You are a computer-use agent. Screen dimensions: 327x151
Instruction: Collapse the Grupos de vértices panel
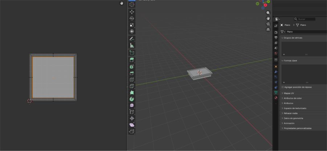(293, 38)
